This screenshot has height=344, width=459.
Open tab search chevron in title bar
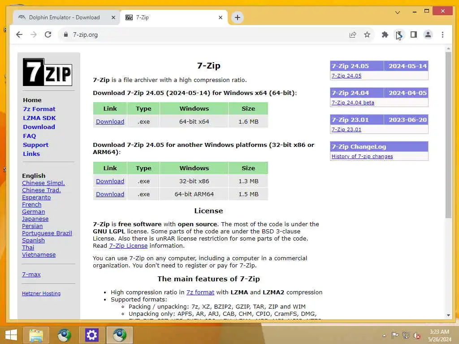[x=398, y=12]
